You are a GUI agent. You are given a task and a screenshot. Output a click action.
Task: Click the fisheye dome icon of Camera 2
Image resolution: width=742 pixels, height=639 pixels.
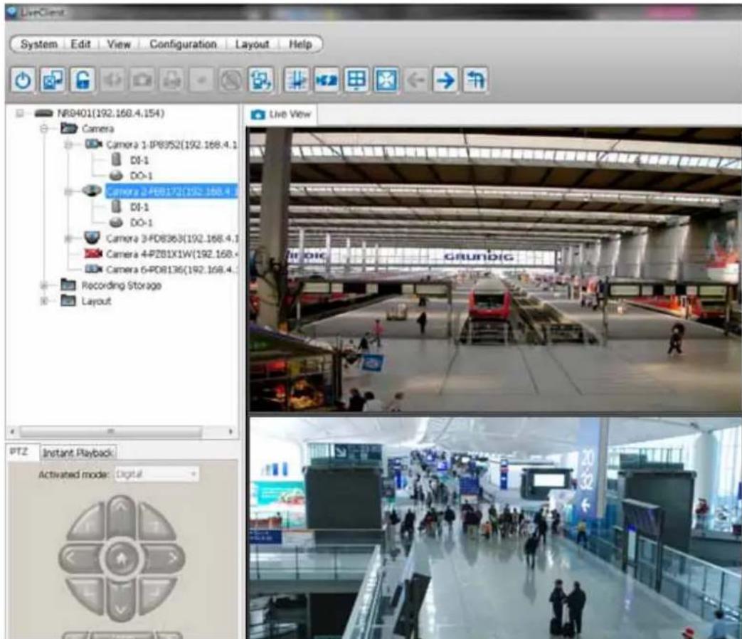tap(92, 191)
